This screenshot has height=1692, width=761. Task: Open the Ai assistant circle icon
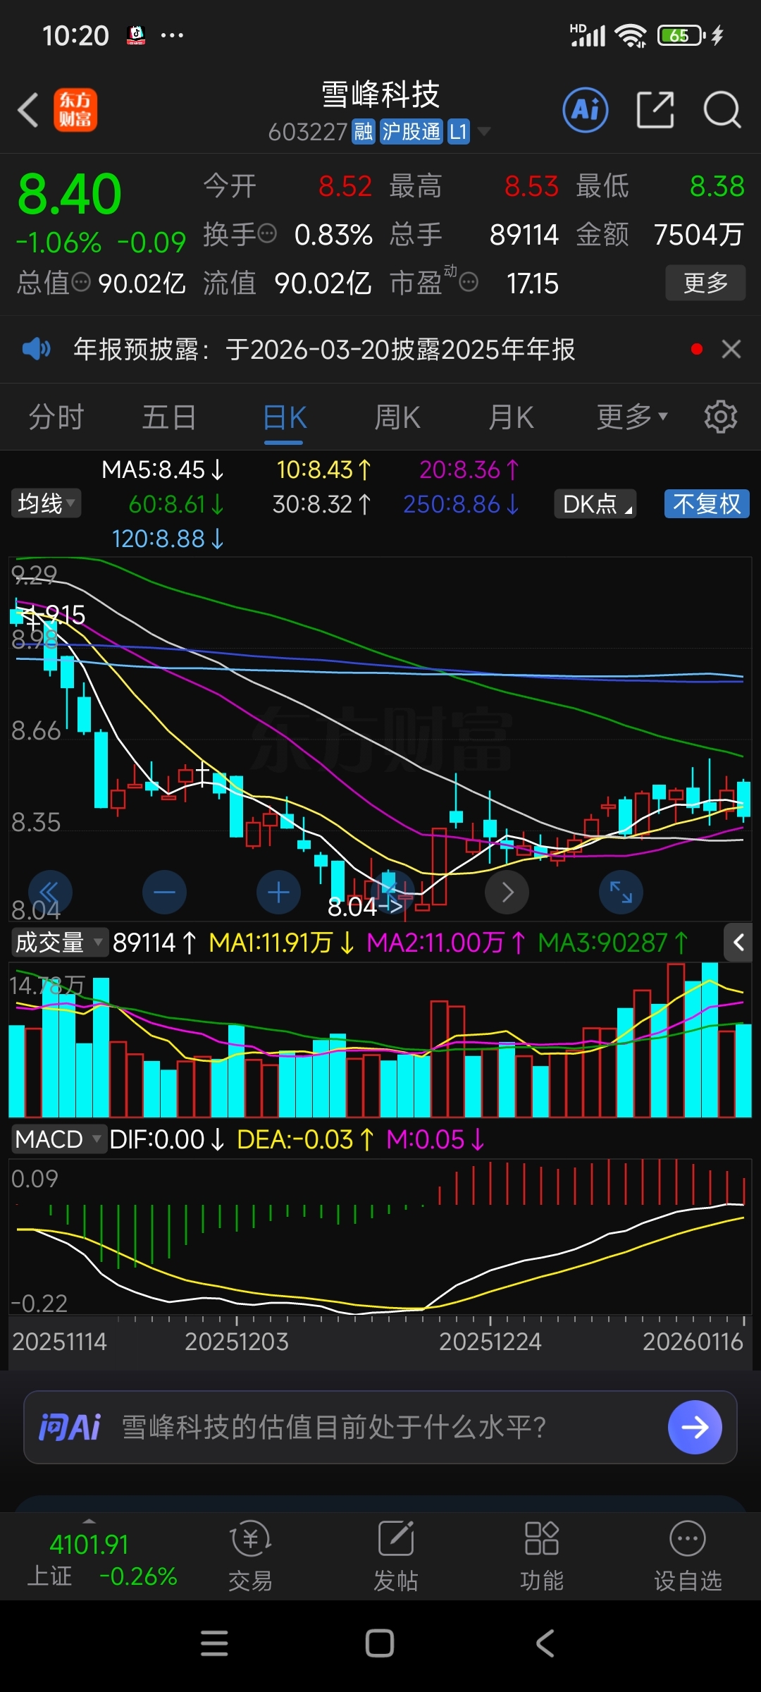point(586,110)
